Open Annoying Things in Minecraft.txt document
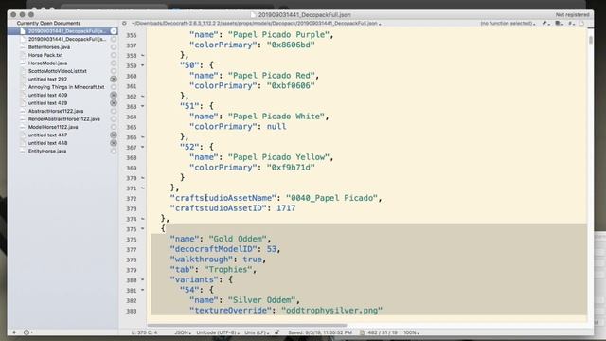 (66, 87)
